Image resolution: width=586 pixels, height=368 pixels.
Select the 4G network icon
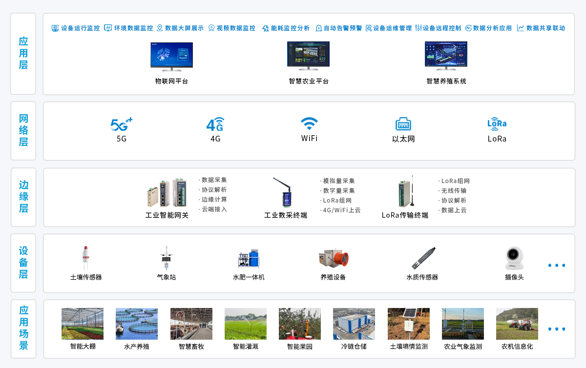[x=215, y=124]
